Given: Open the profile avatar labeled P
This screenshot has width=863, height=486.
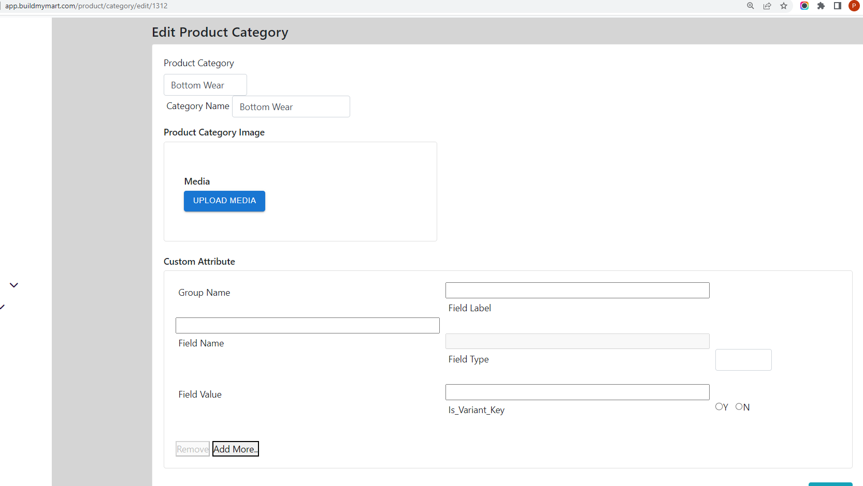Looking at the screenshot, I should 854,6.
